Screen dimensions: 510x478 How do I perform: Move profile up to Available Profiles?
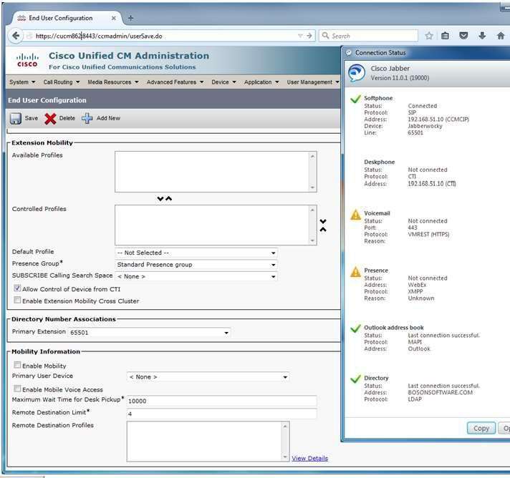point(169,198)
